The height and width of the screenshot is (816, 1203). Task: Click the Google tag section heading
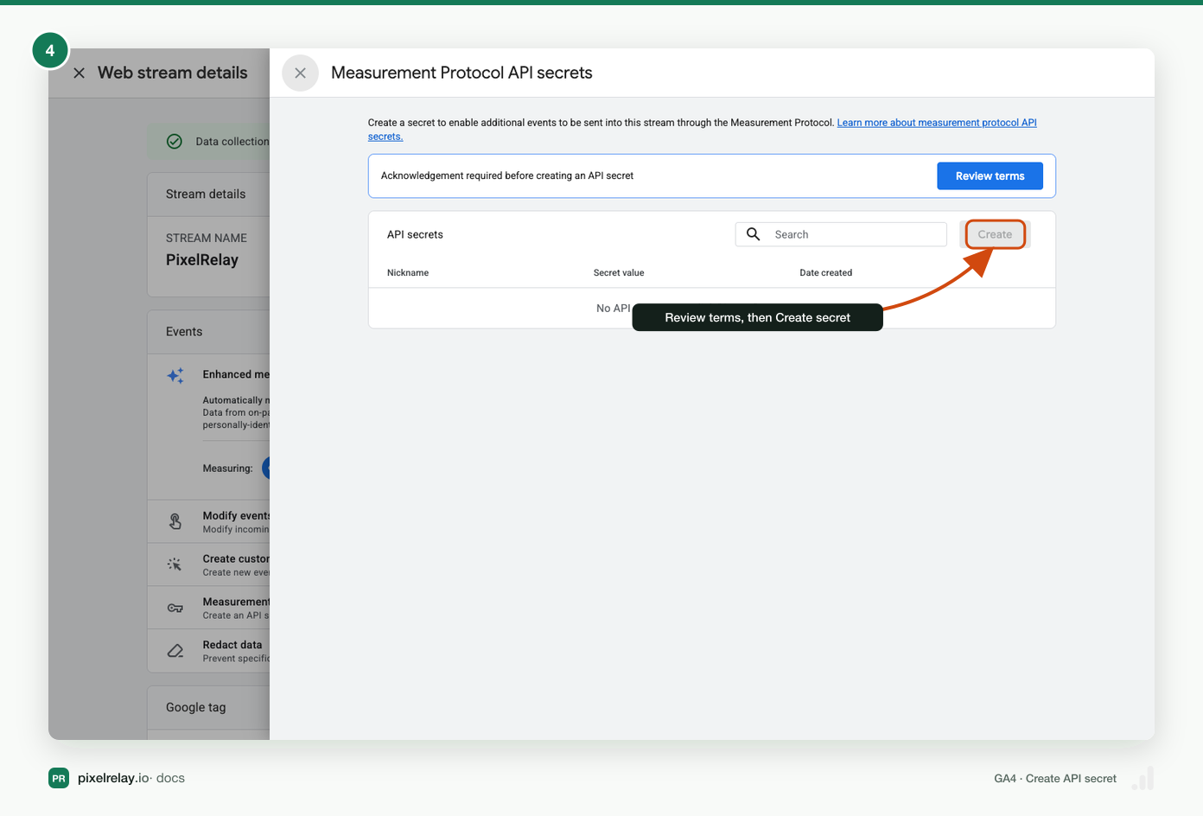coord(196,707)
